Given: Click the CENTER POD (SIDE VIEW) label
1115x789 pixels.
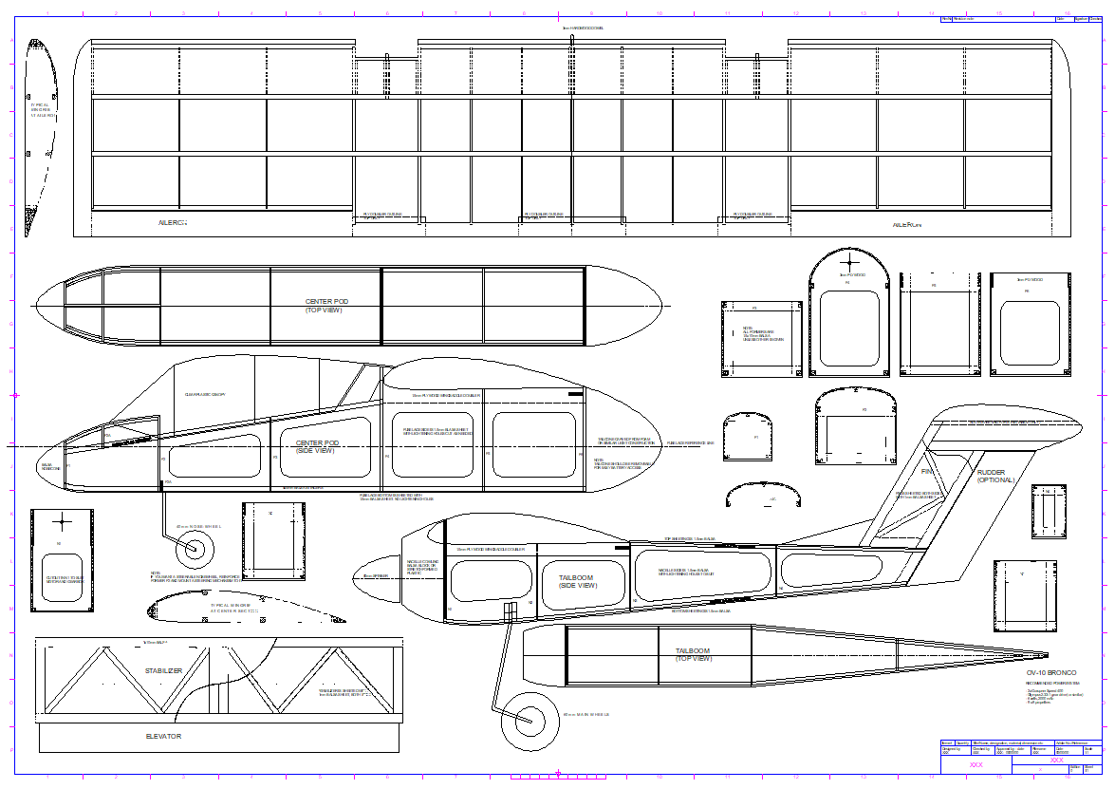Looking at the screenshot, I should point(317,447).
